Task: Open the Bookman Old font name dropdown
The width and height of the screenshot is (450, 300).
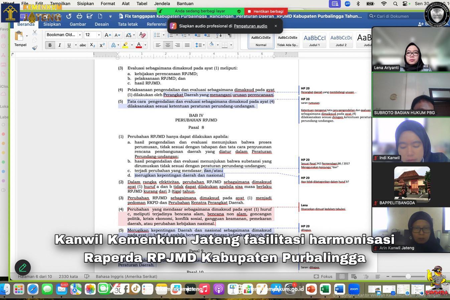Action: coord(80,35)
